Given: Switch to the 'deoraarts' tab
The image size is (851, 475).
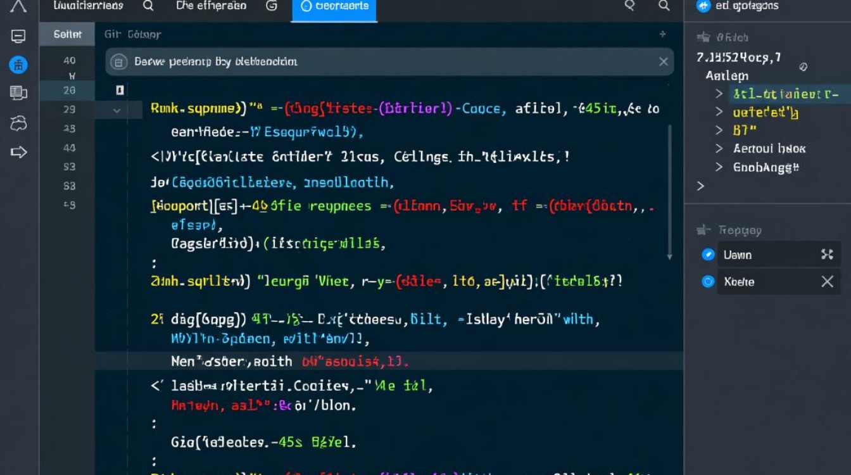Looking at the screenshot, I should click(334, 6).
